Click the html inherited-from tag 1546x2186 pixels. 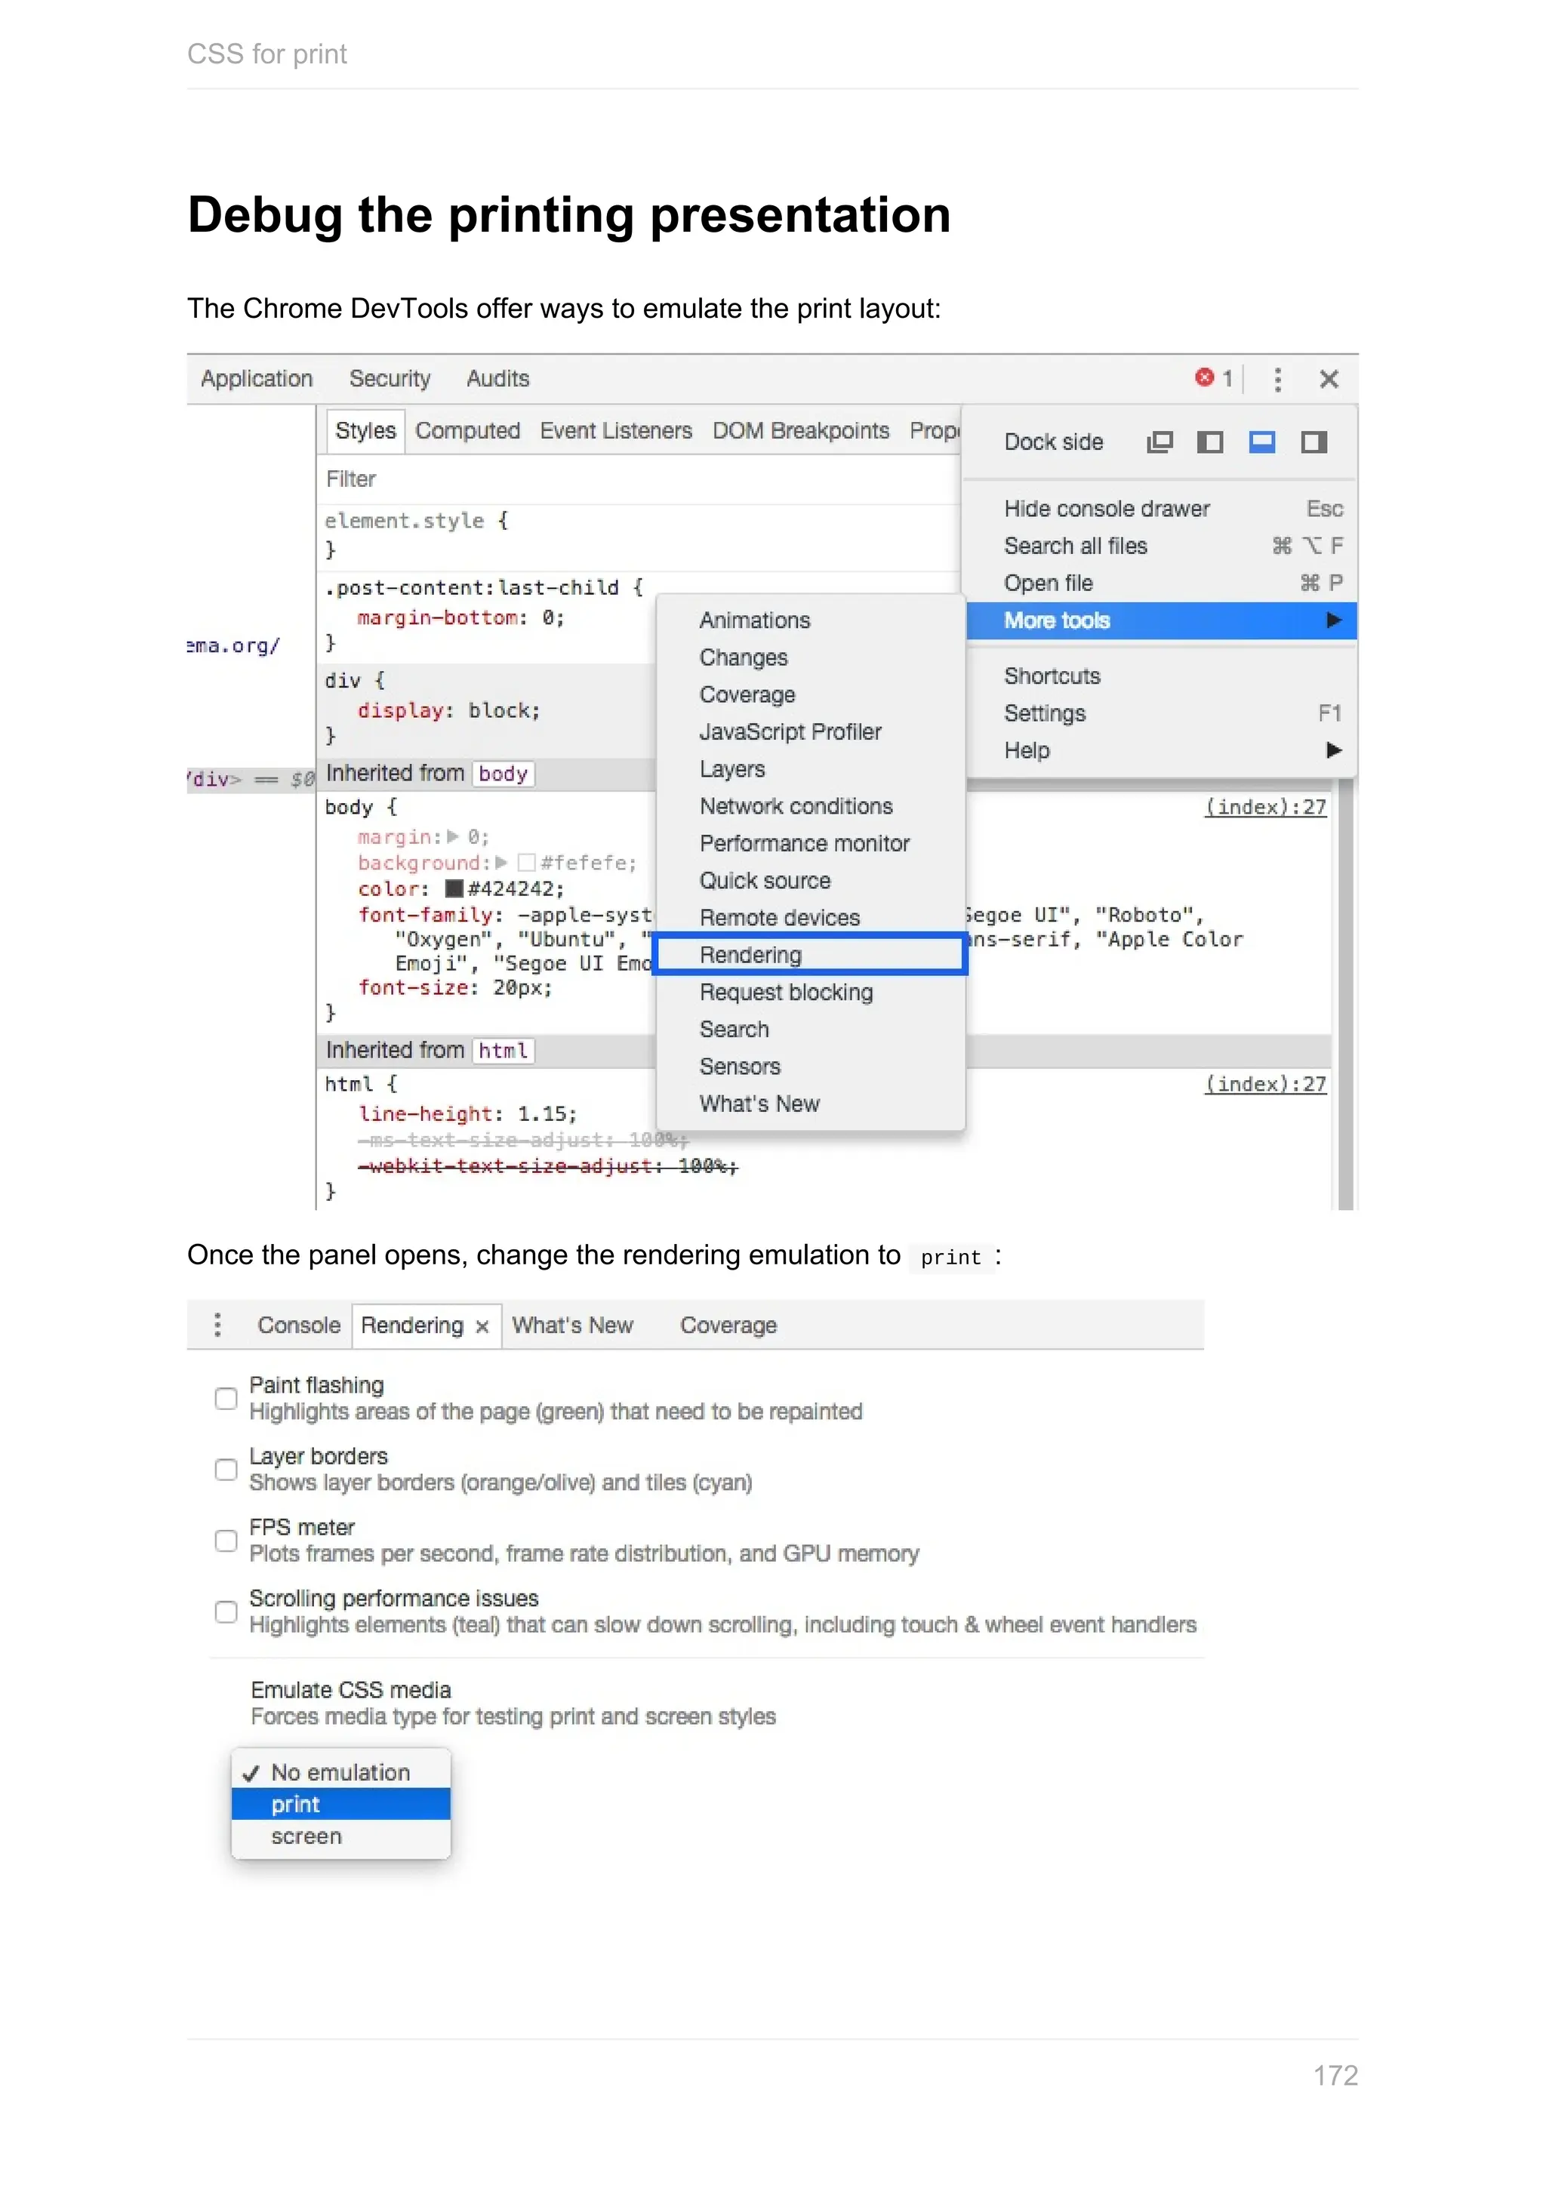503,1050
